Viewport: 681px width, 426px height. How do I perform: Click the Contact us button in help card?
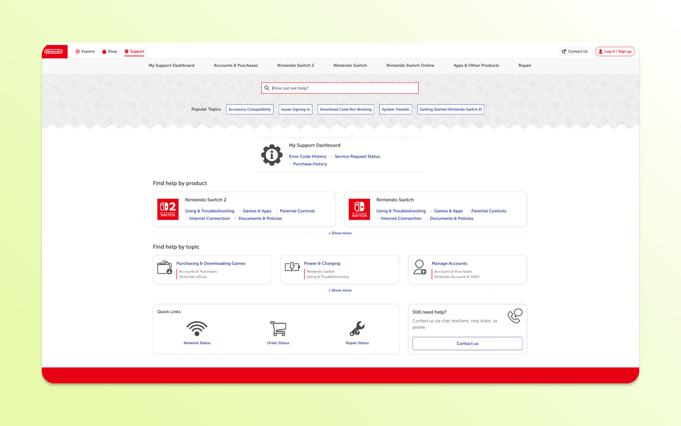(x=467, y=343)
